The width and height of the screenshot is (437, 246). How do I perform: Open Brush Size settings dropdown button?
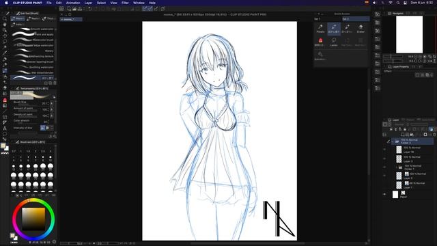point(52,103)
